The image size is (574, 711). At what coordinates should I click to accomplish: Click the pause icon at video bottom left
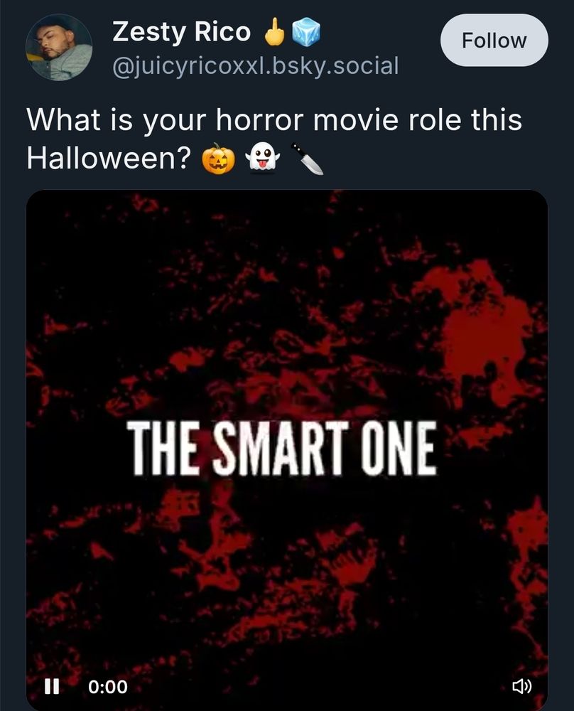(x=52, y=687)
